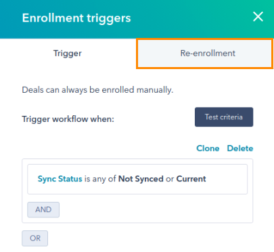Screen dimensions: 274x252
Task: Click the Test criteria button
Action: pyautogui.click(x=224, y=117)
